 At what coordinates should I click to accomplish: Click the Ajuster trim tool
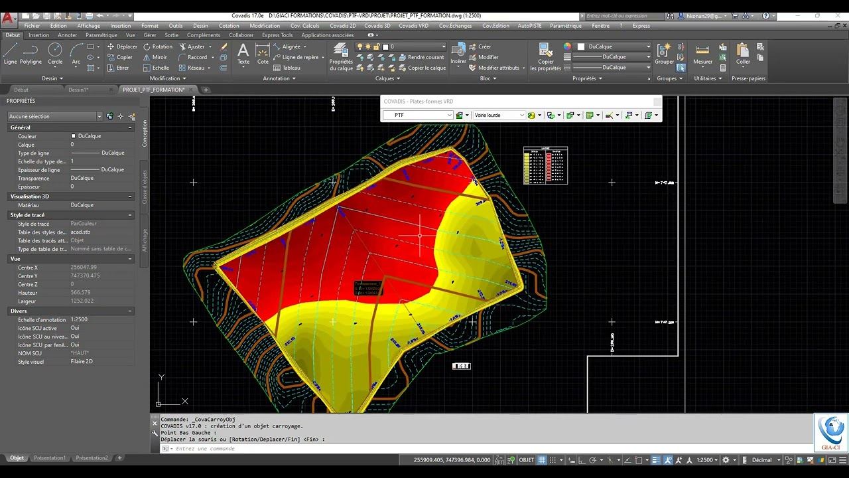[192, 46]
